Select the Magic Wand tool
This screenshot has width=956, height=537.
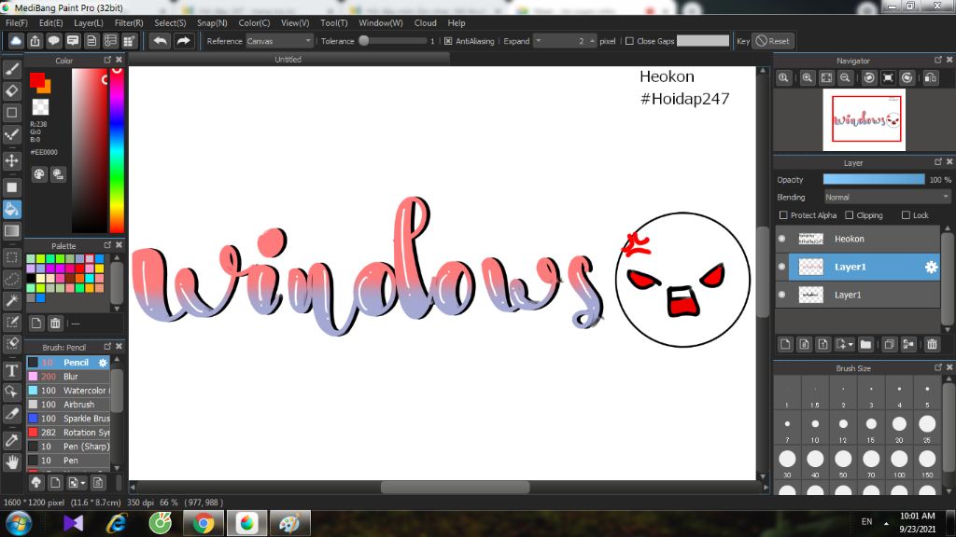pyautogui.click(x=11, y=300)
